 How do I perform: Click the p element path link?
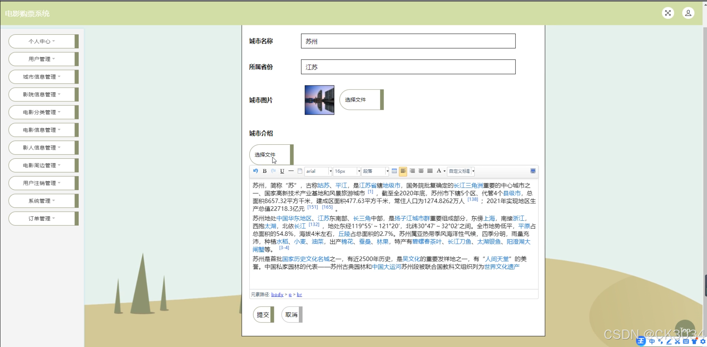[290, 294]
